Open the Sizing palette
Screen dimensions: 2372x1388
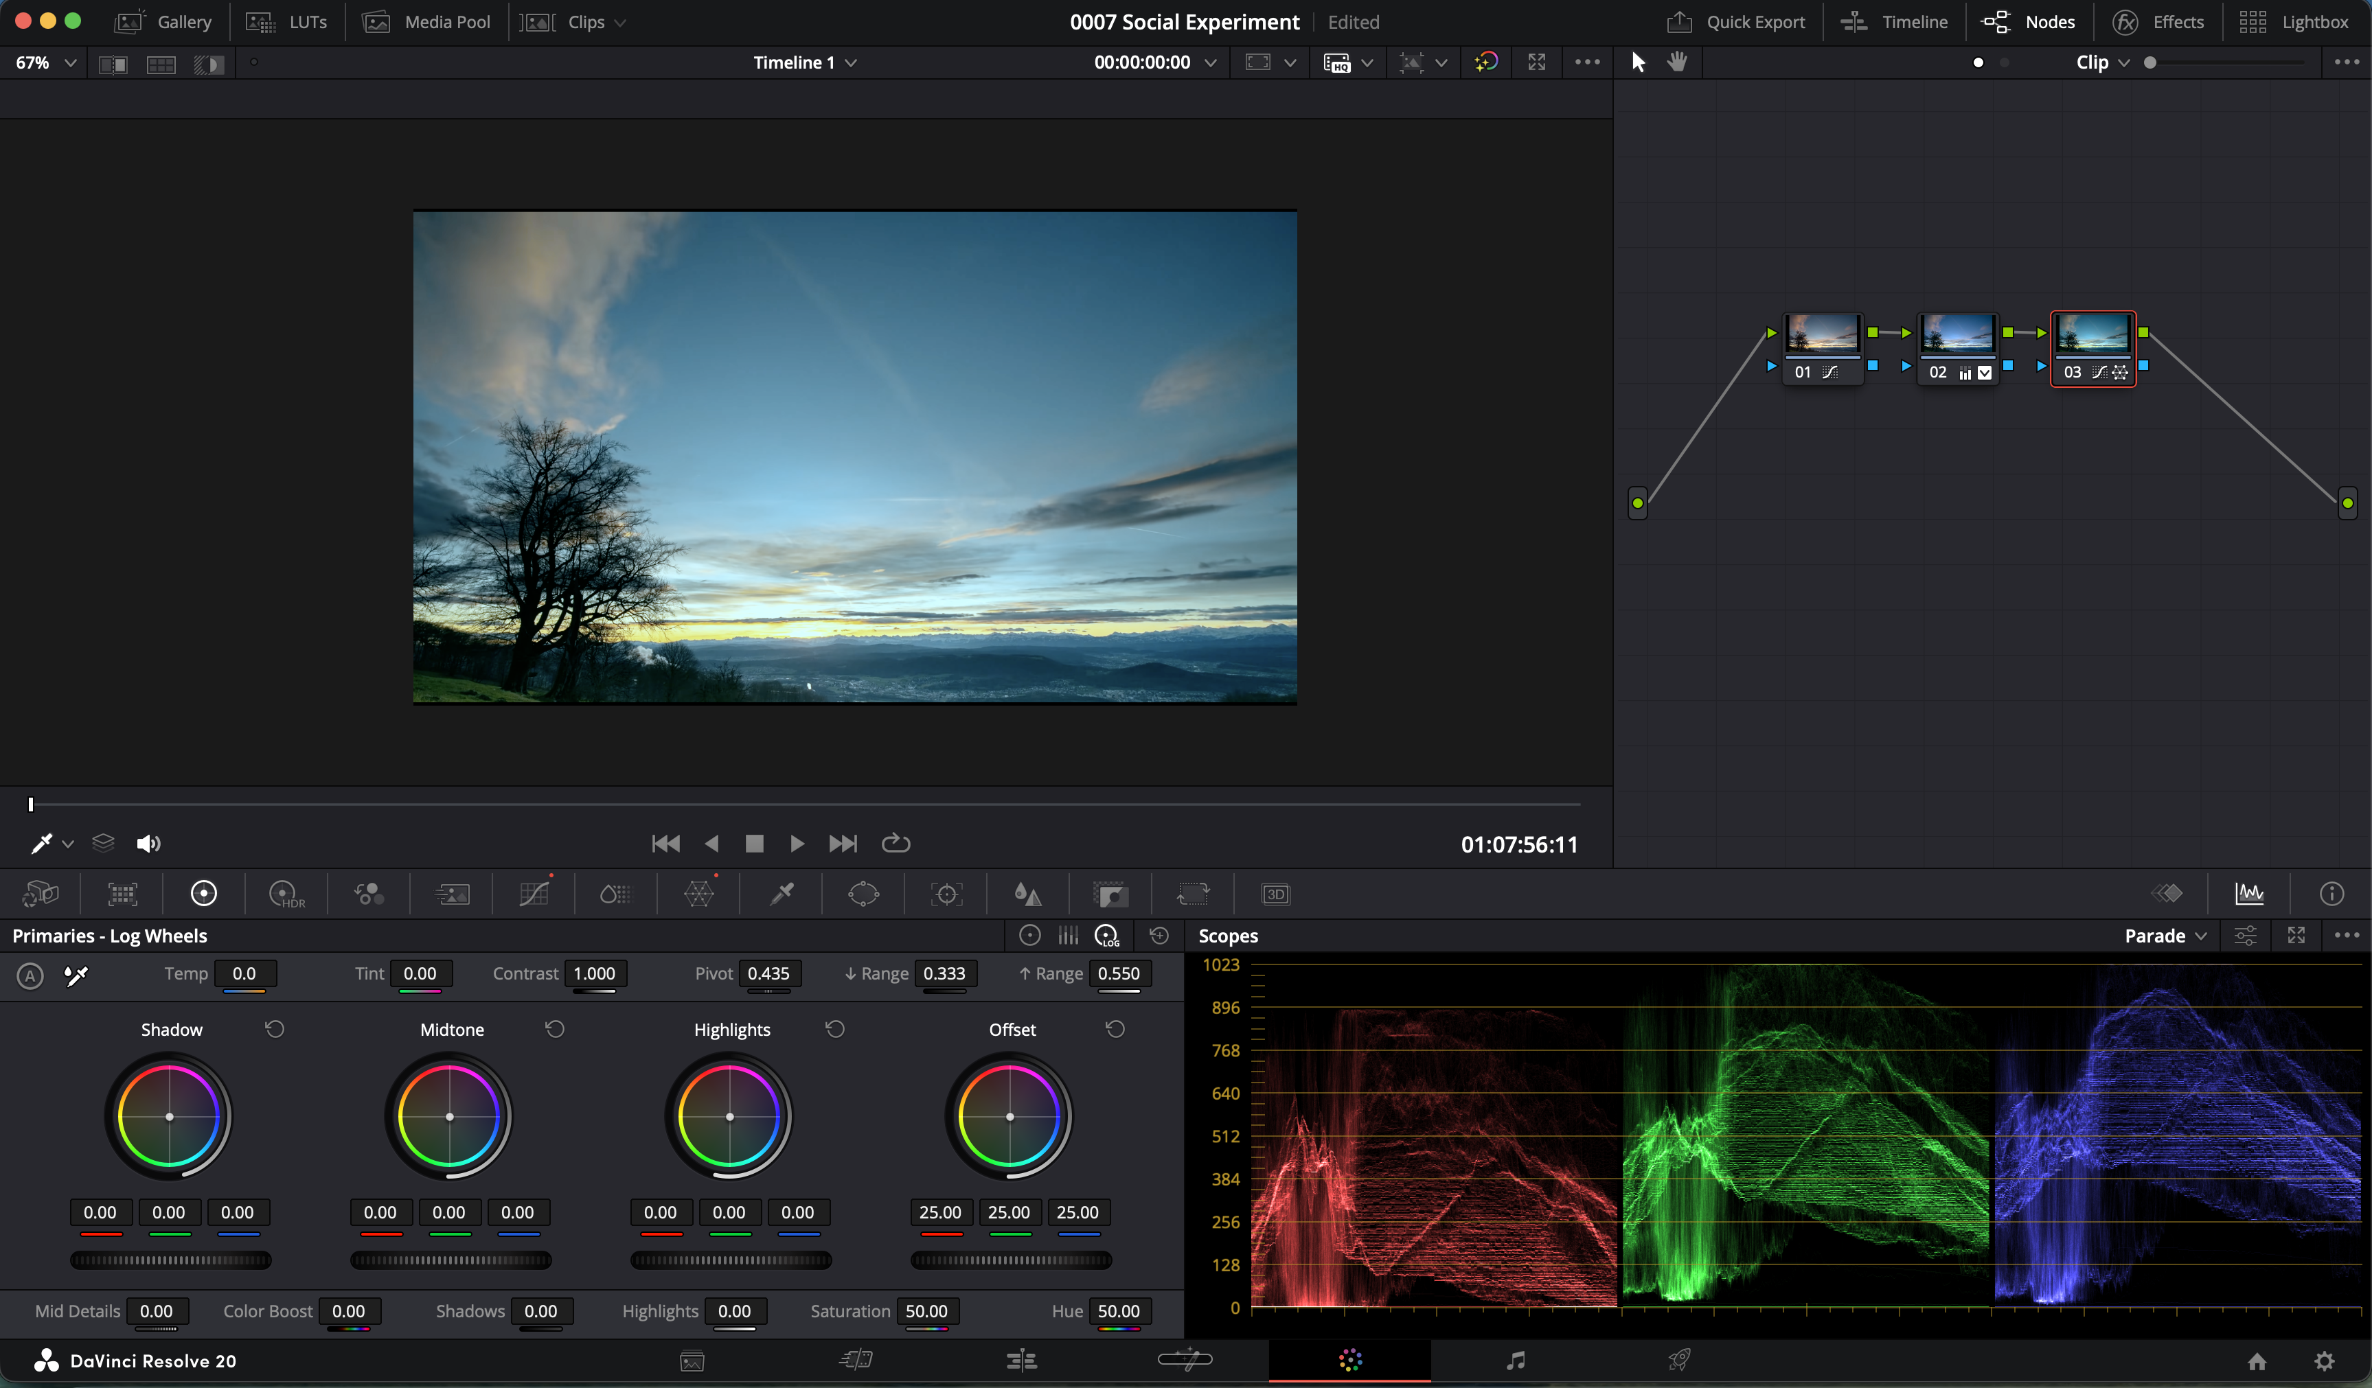pyautogui.click(x=1193, y=893)
